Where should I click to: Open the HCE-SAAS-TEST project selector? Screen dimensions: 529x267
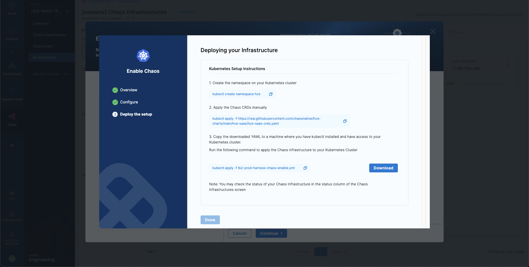point(50,11)
